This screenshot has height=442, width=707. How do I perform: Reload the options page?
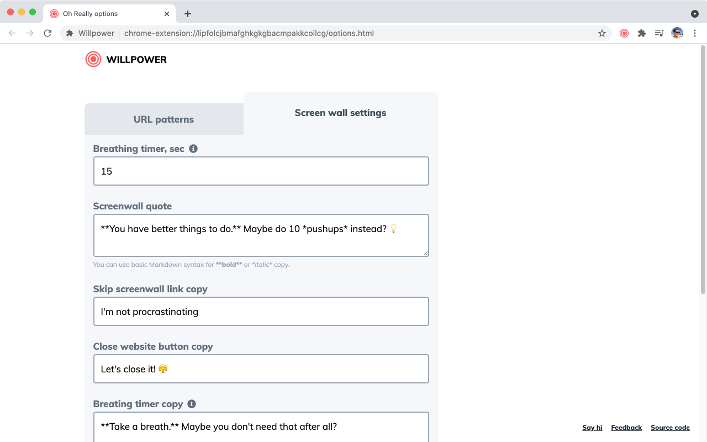point(48,33)
